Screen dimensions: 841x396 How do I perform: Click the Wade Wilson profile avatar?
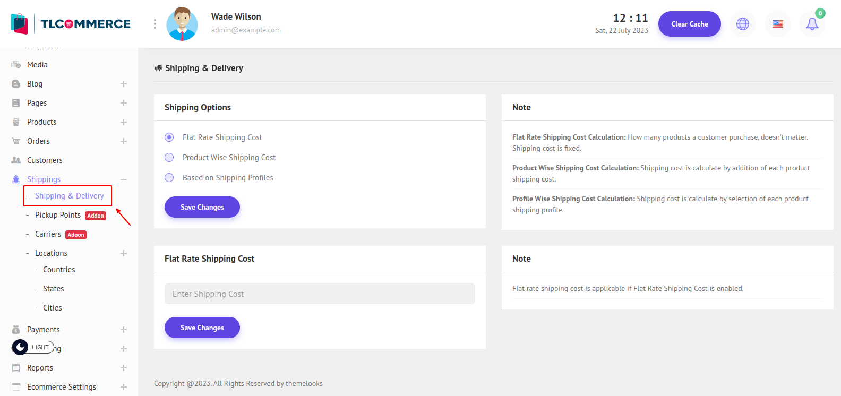point(182,24)
